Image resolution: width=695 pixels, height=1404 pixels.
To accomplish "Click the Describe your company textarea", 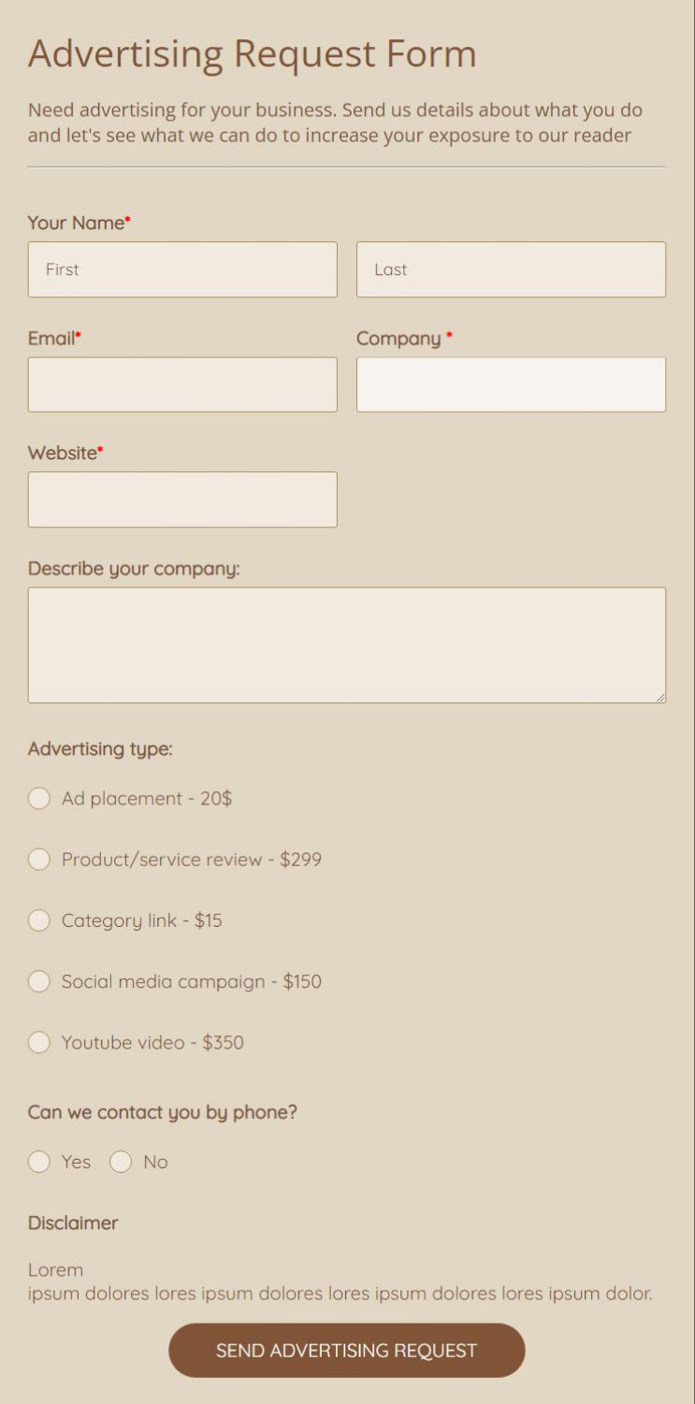I will click(x=347, y=645).
